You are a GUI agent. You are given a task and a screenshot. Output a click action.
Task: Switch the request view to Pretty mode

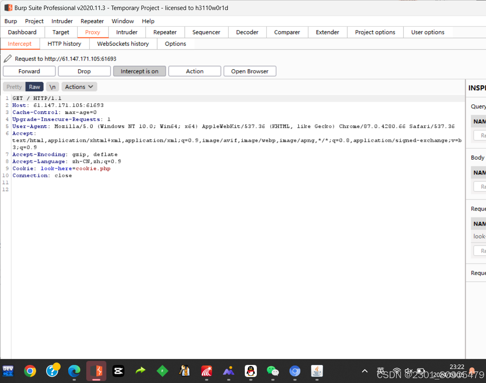click(x=14, y=87)
